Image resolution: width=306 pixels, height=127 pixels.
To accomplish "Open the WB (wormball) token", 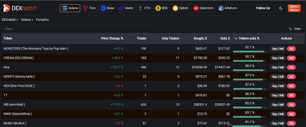I will (x=14, y=105).
